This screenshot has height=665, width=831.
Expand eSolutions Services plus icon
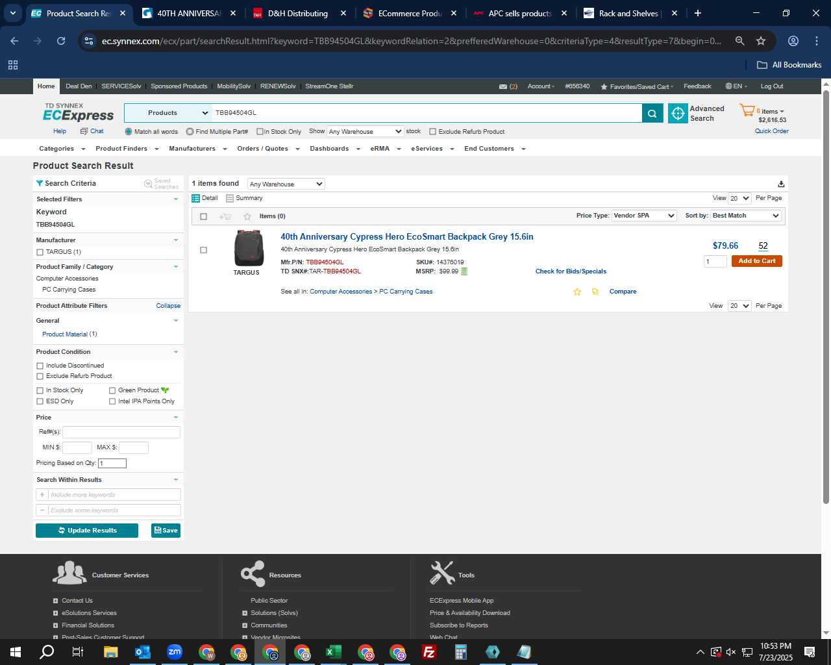[55, 613]
